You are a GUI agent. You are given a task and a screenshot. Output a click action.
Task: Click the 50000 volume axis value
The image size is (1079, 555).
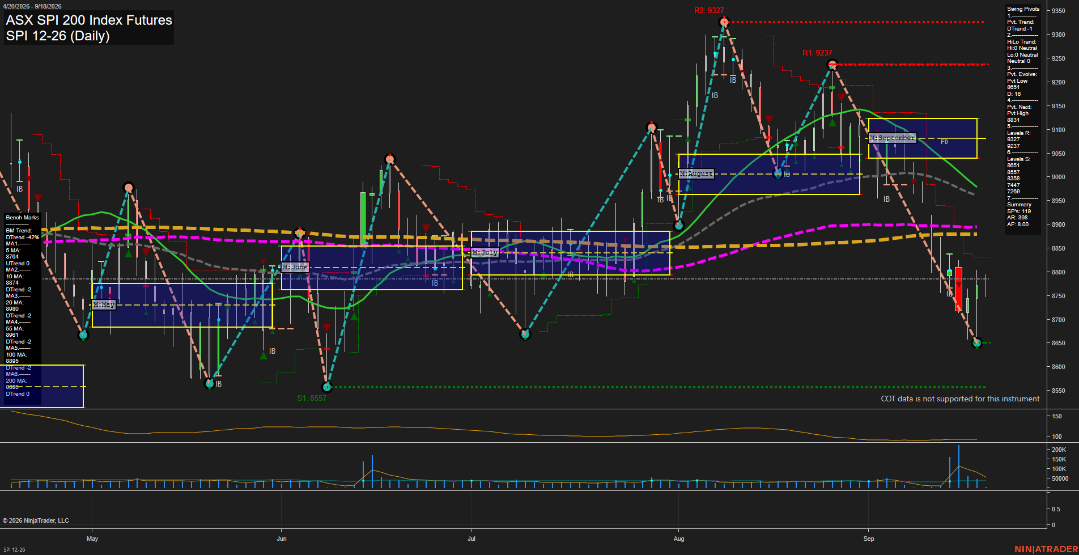pyautogui.click(x=1060, y=478)
